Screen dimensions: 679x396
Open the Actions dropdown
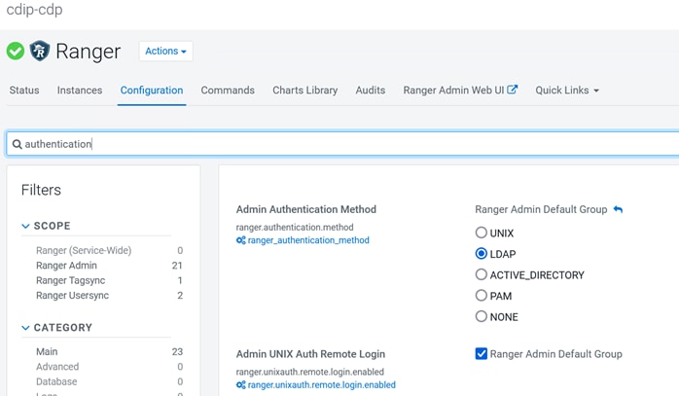click(165, 52)
